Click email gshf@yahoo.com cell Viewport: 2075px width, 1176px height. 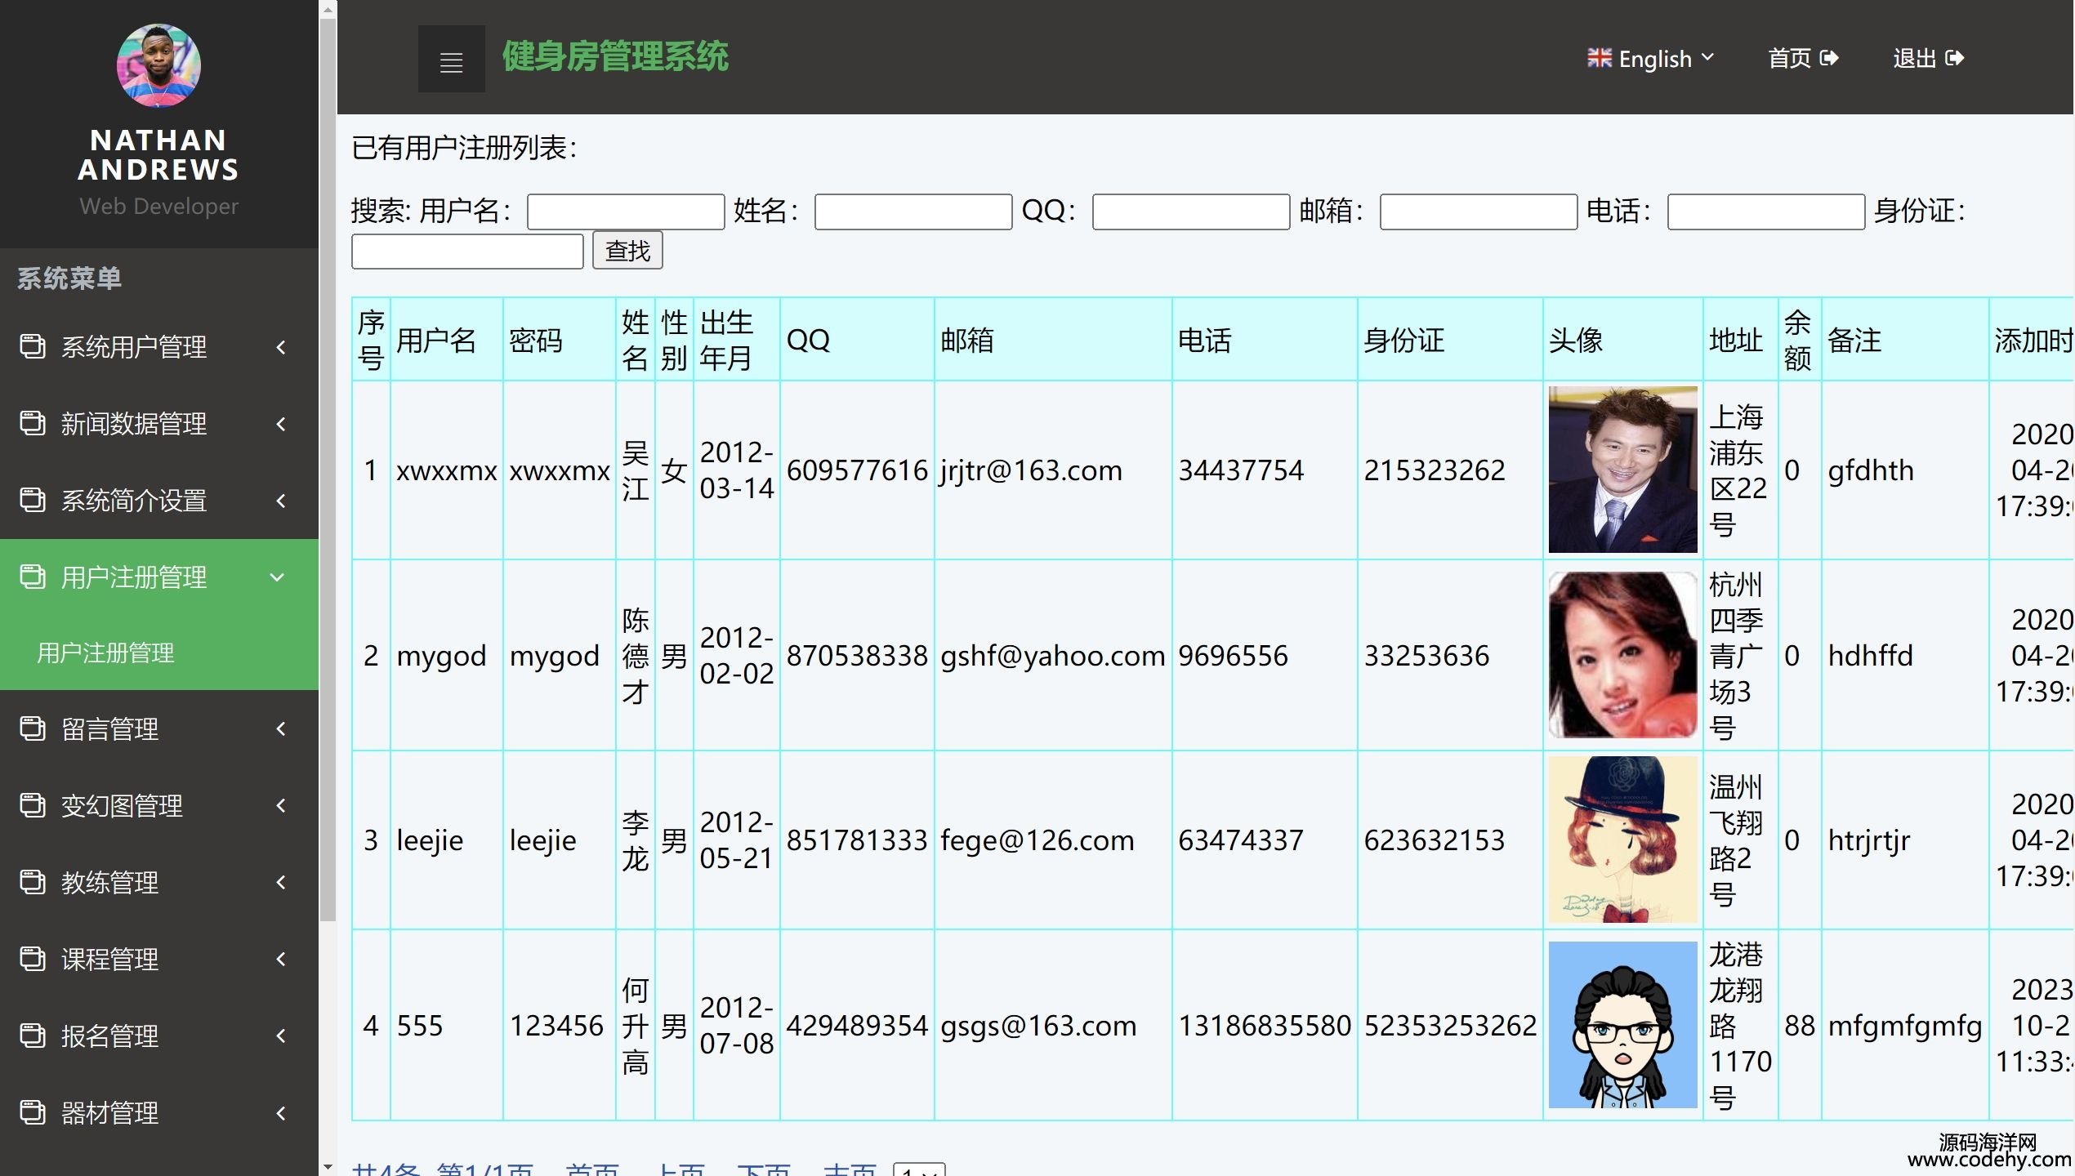point(1052,656)
